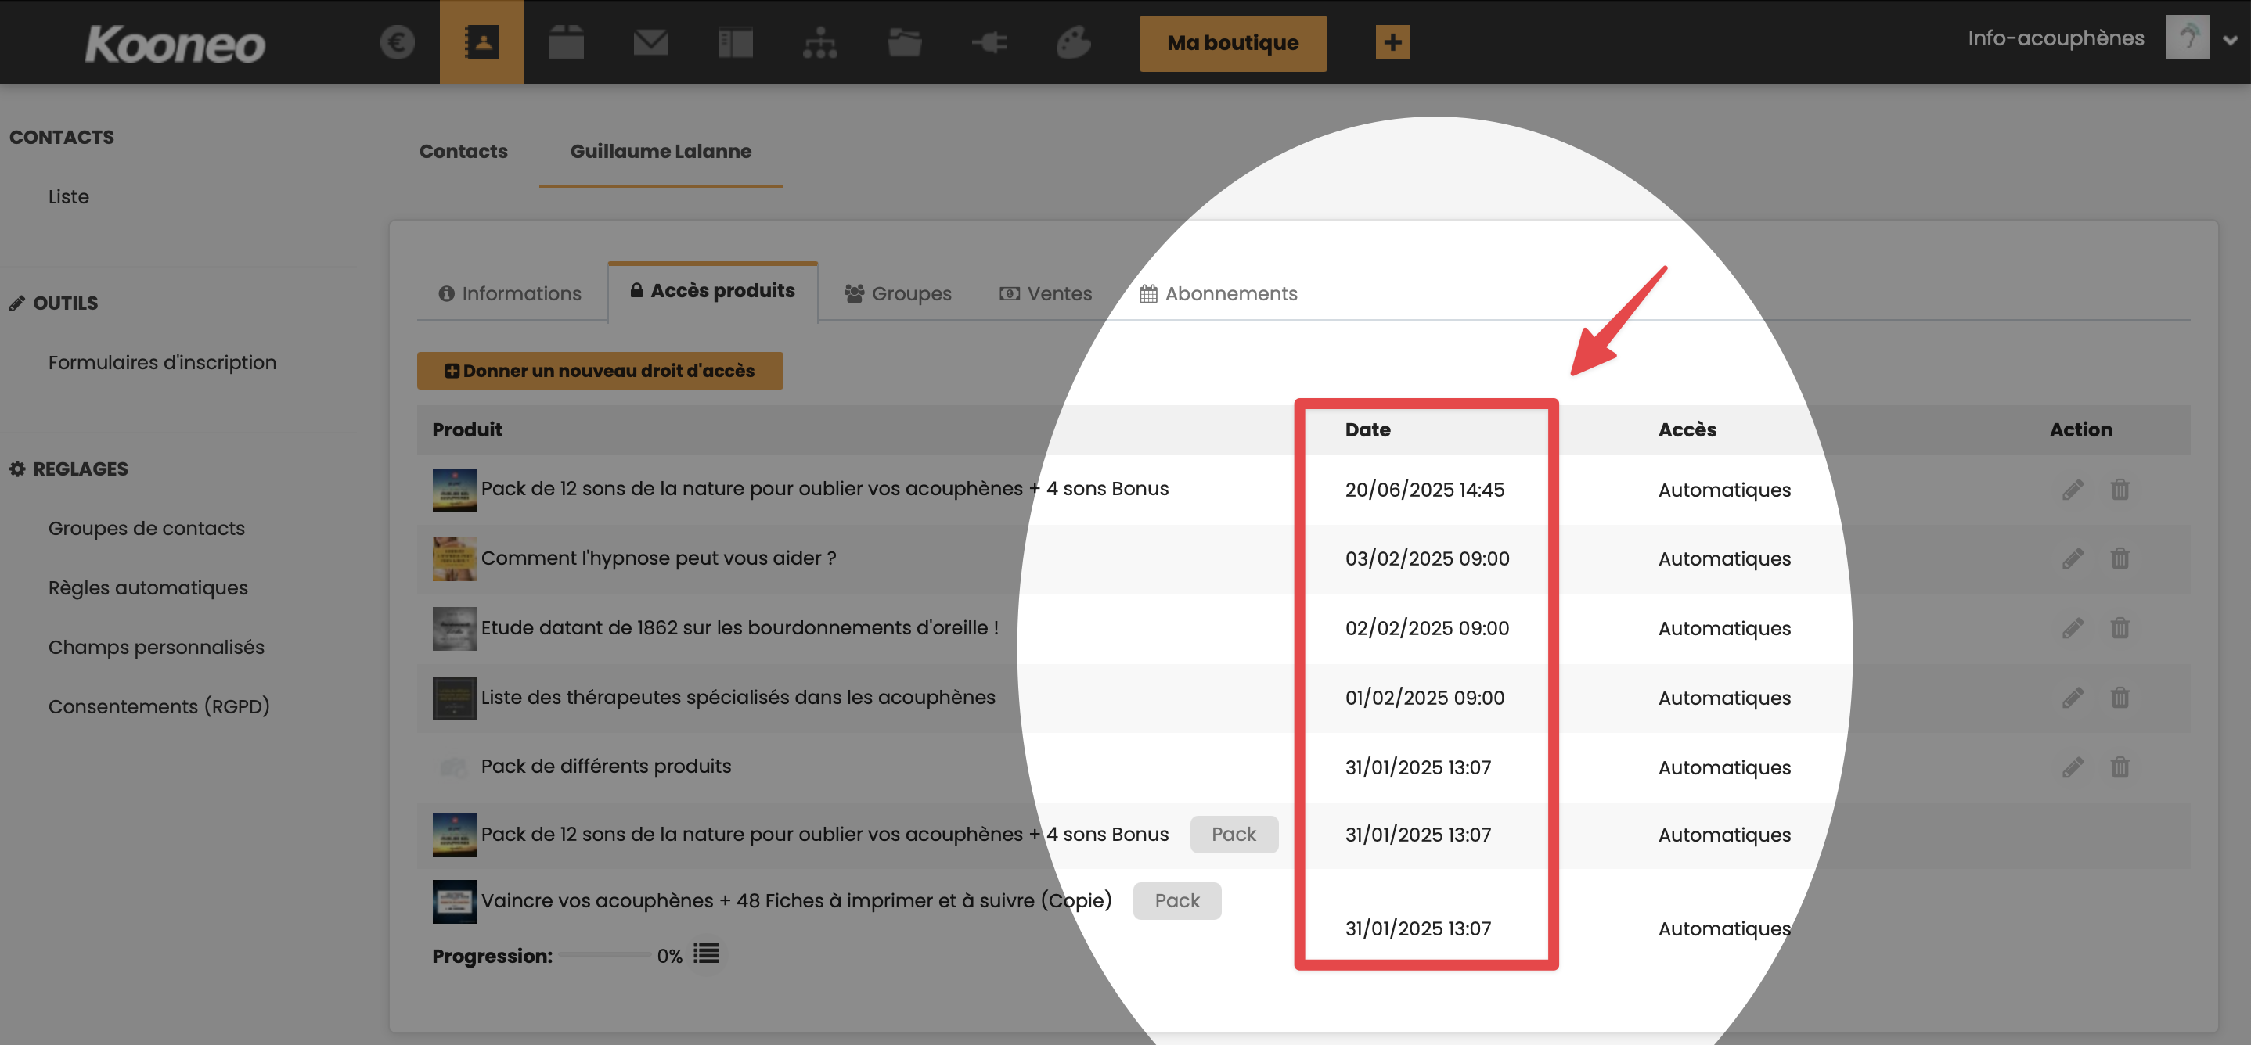Open the palette design icon
Viewport: 2251px width, 1045px height.
tap(1073, 42)
